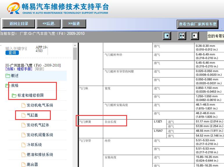The image size is (224, 167).
Task: Open the 冷却系统 page
Action: point(34,145)
